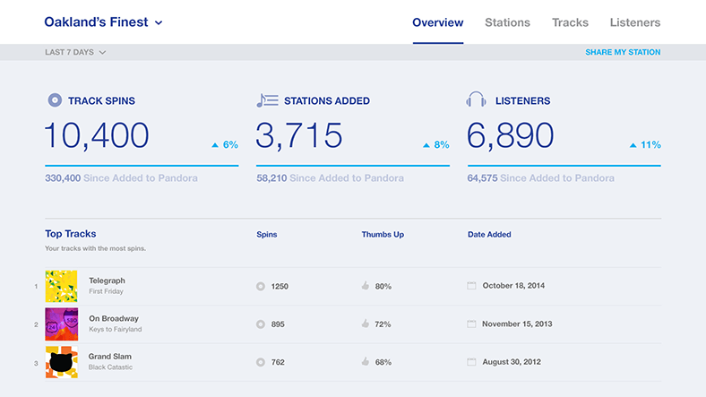Sort by the Spins column header
The image size is (706, 397).
(x=267, y=235)
